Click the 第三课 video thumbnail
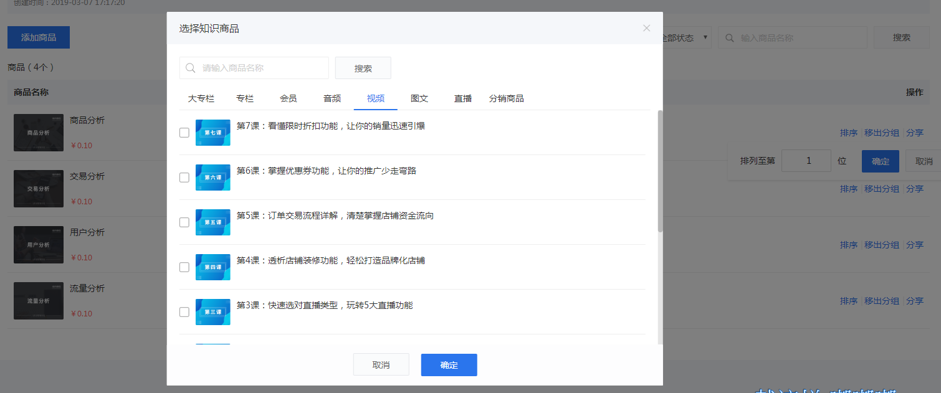 tap(213, 312)
